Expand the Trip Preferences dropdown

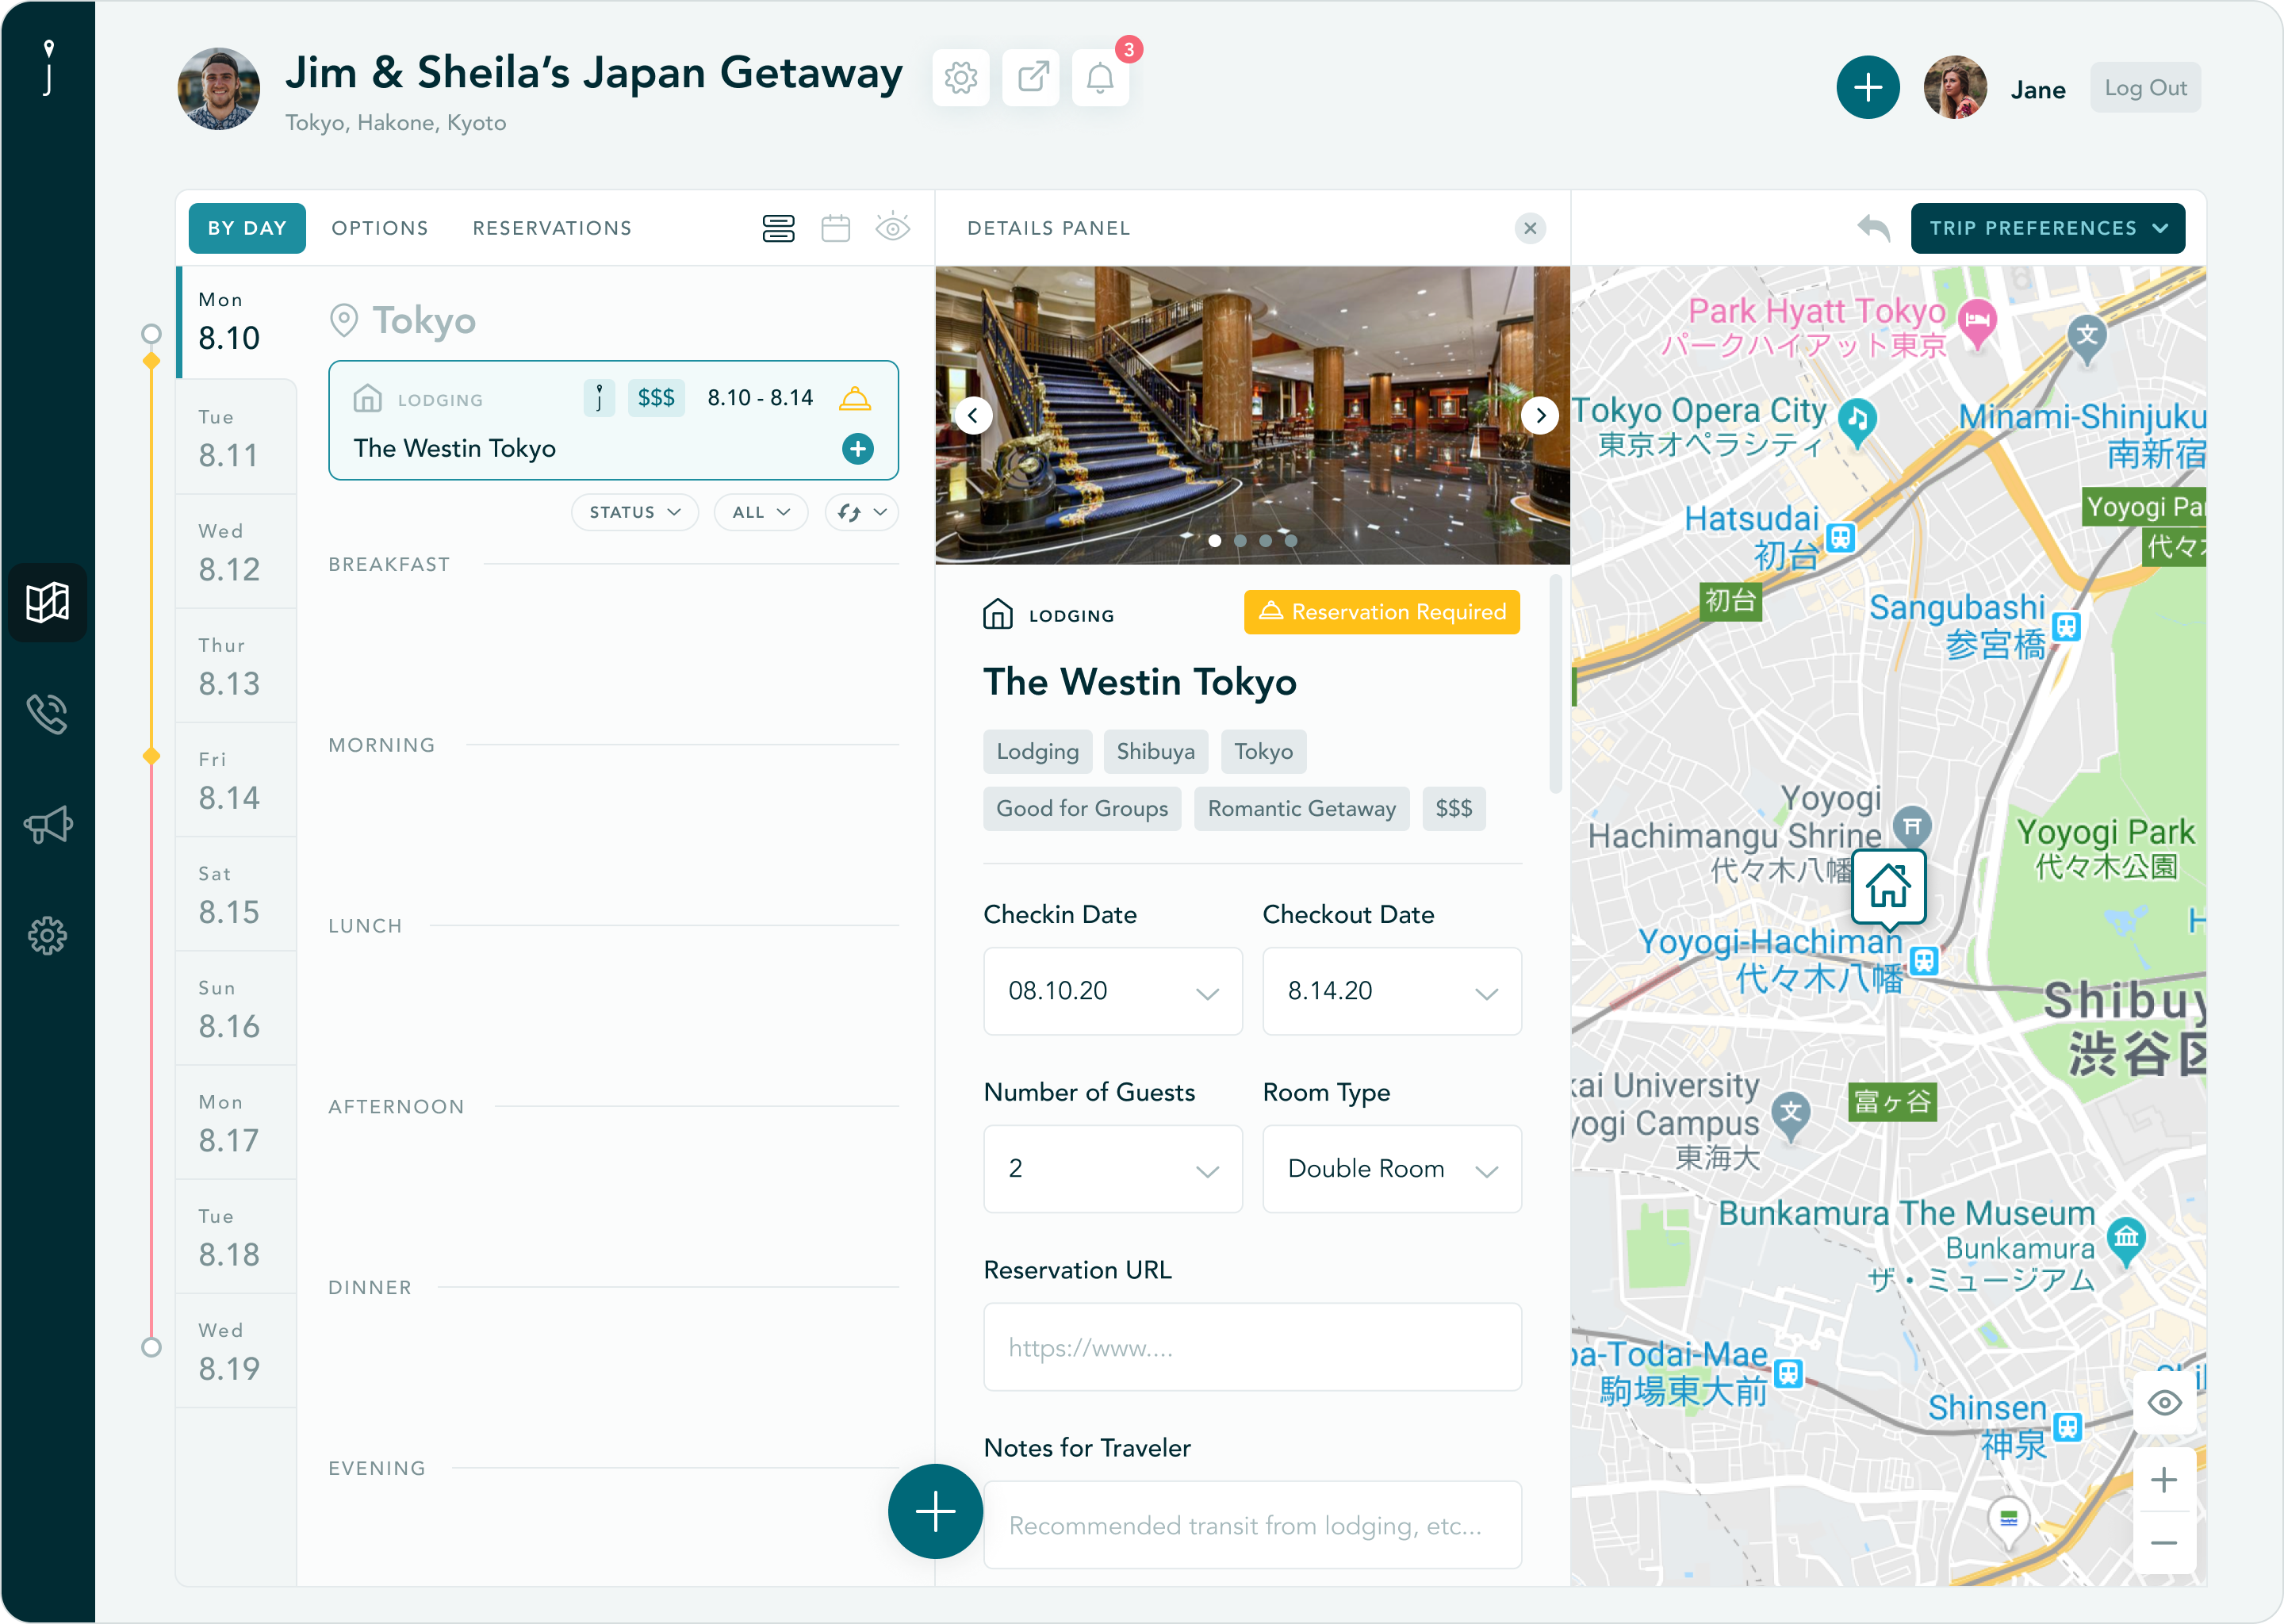[x=2047, y=229]
